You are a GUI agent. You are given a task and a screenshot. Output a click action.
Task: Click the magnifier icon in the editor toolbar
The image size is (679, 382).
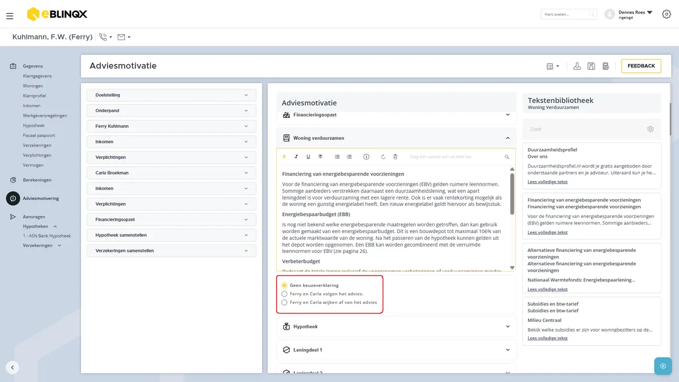(507, 157)
